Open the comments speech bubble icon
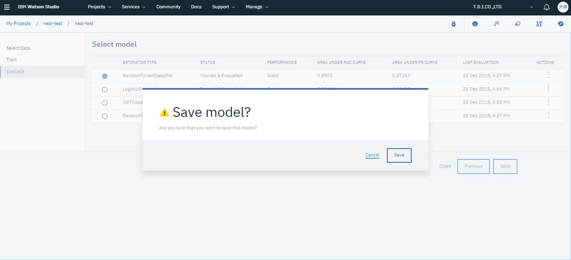 pyautogui.click(x=517, y=24)
